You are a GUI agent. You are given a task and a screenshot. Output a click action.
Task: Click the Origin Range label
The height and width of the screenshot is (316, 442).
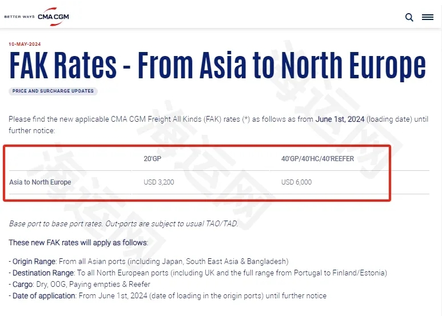point(34,262)
